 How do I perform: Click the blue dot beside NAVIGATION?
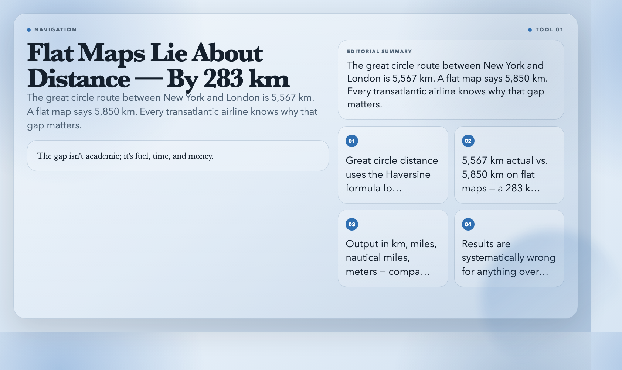click(x=29, y=30)
